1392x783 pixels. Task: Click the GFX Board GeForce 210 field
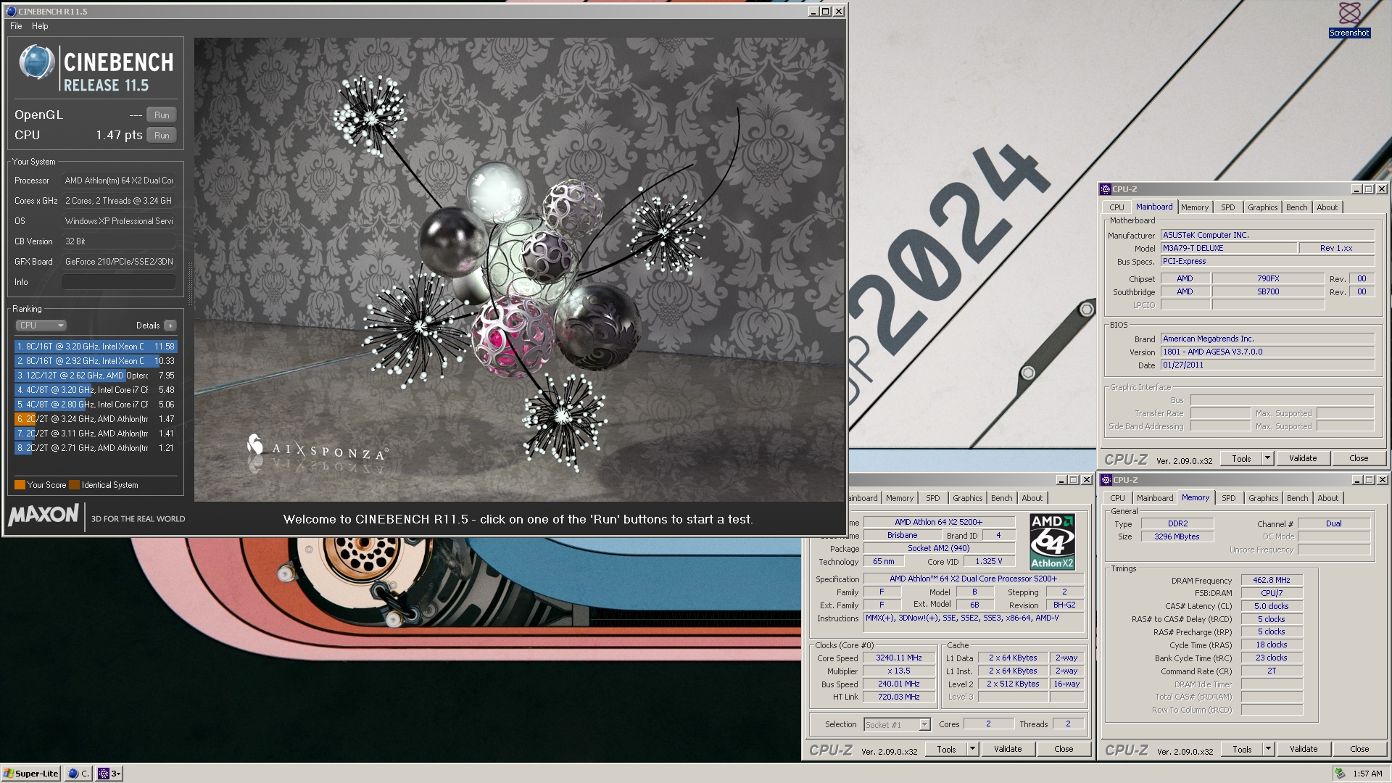[x=119, y=262]
